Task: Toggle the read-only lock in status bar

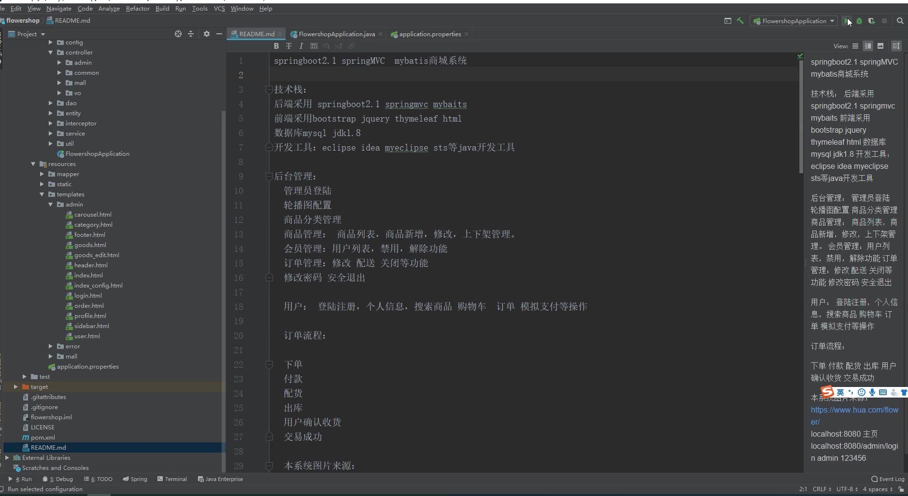Action: (901, 489)
